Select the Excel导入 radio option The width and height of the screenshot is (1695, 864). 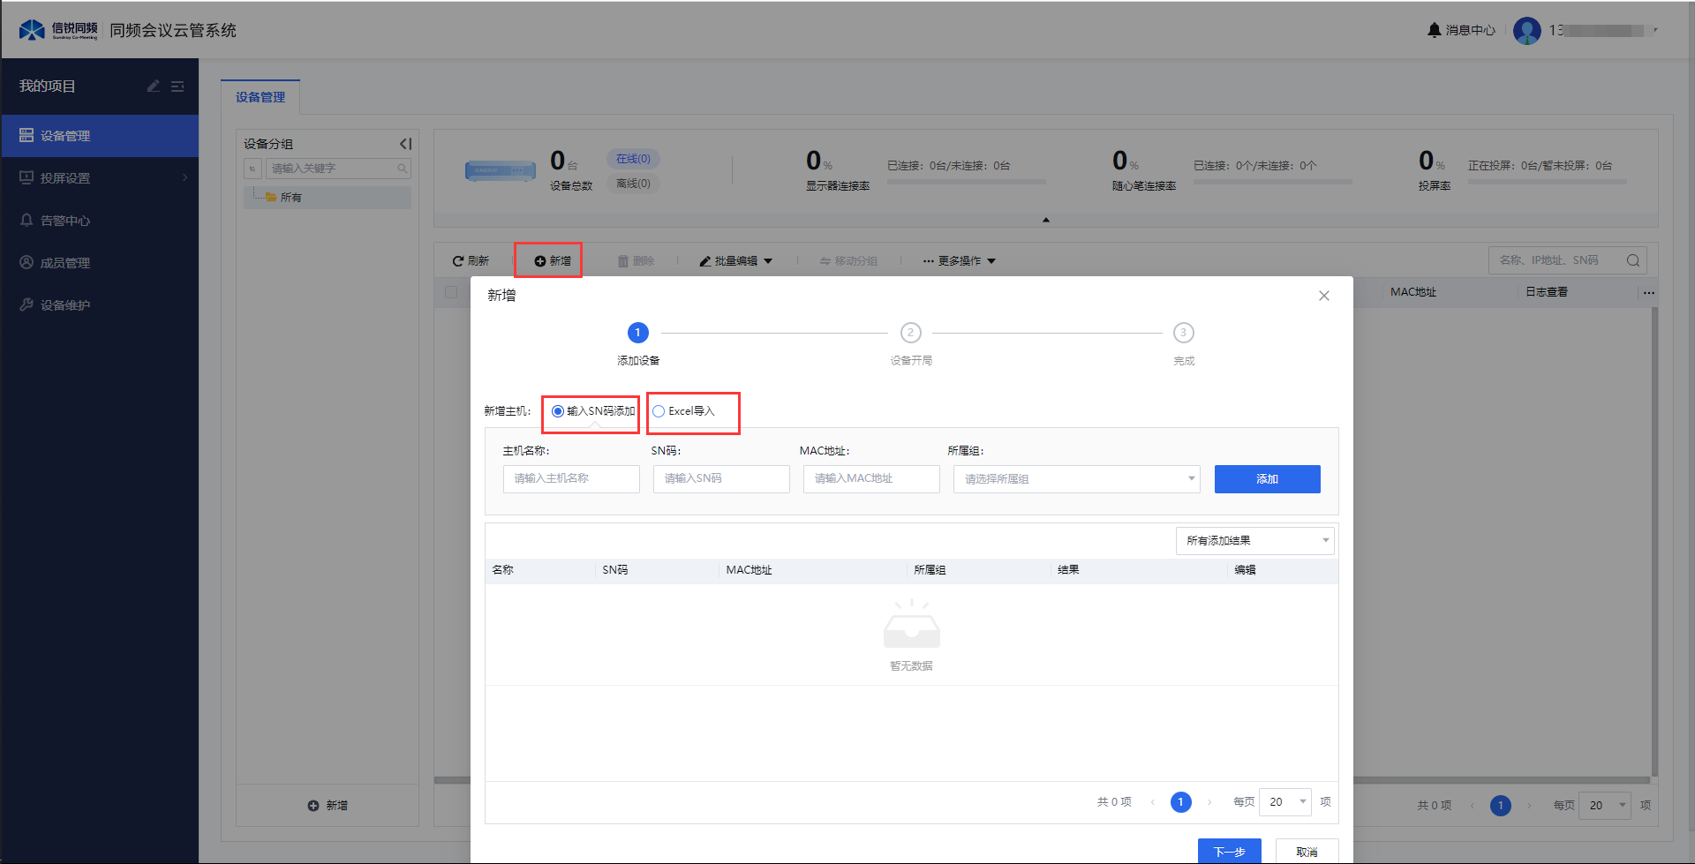(659, 411)
